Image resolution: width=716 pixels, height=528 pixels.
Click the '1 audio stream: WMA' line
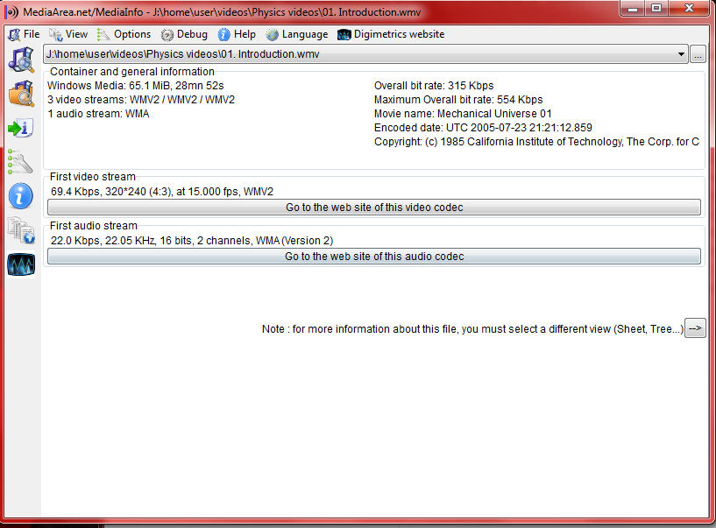click(98, 114)
